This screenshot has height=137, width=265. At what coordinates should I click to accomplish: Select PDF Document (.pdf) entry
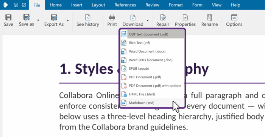(x=152, y=77)
